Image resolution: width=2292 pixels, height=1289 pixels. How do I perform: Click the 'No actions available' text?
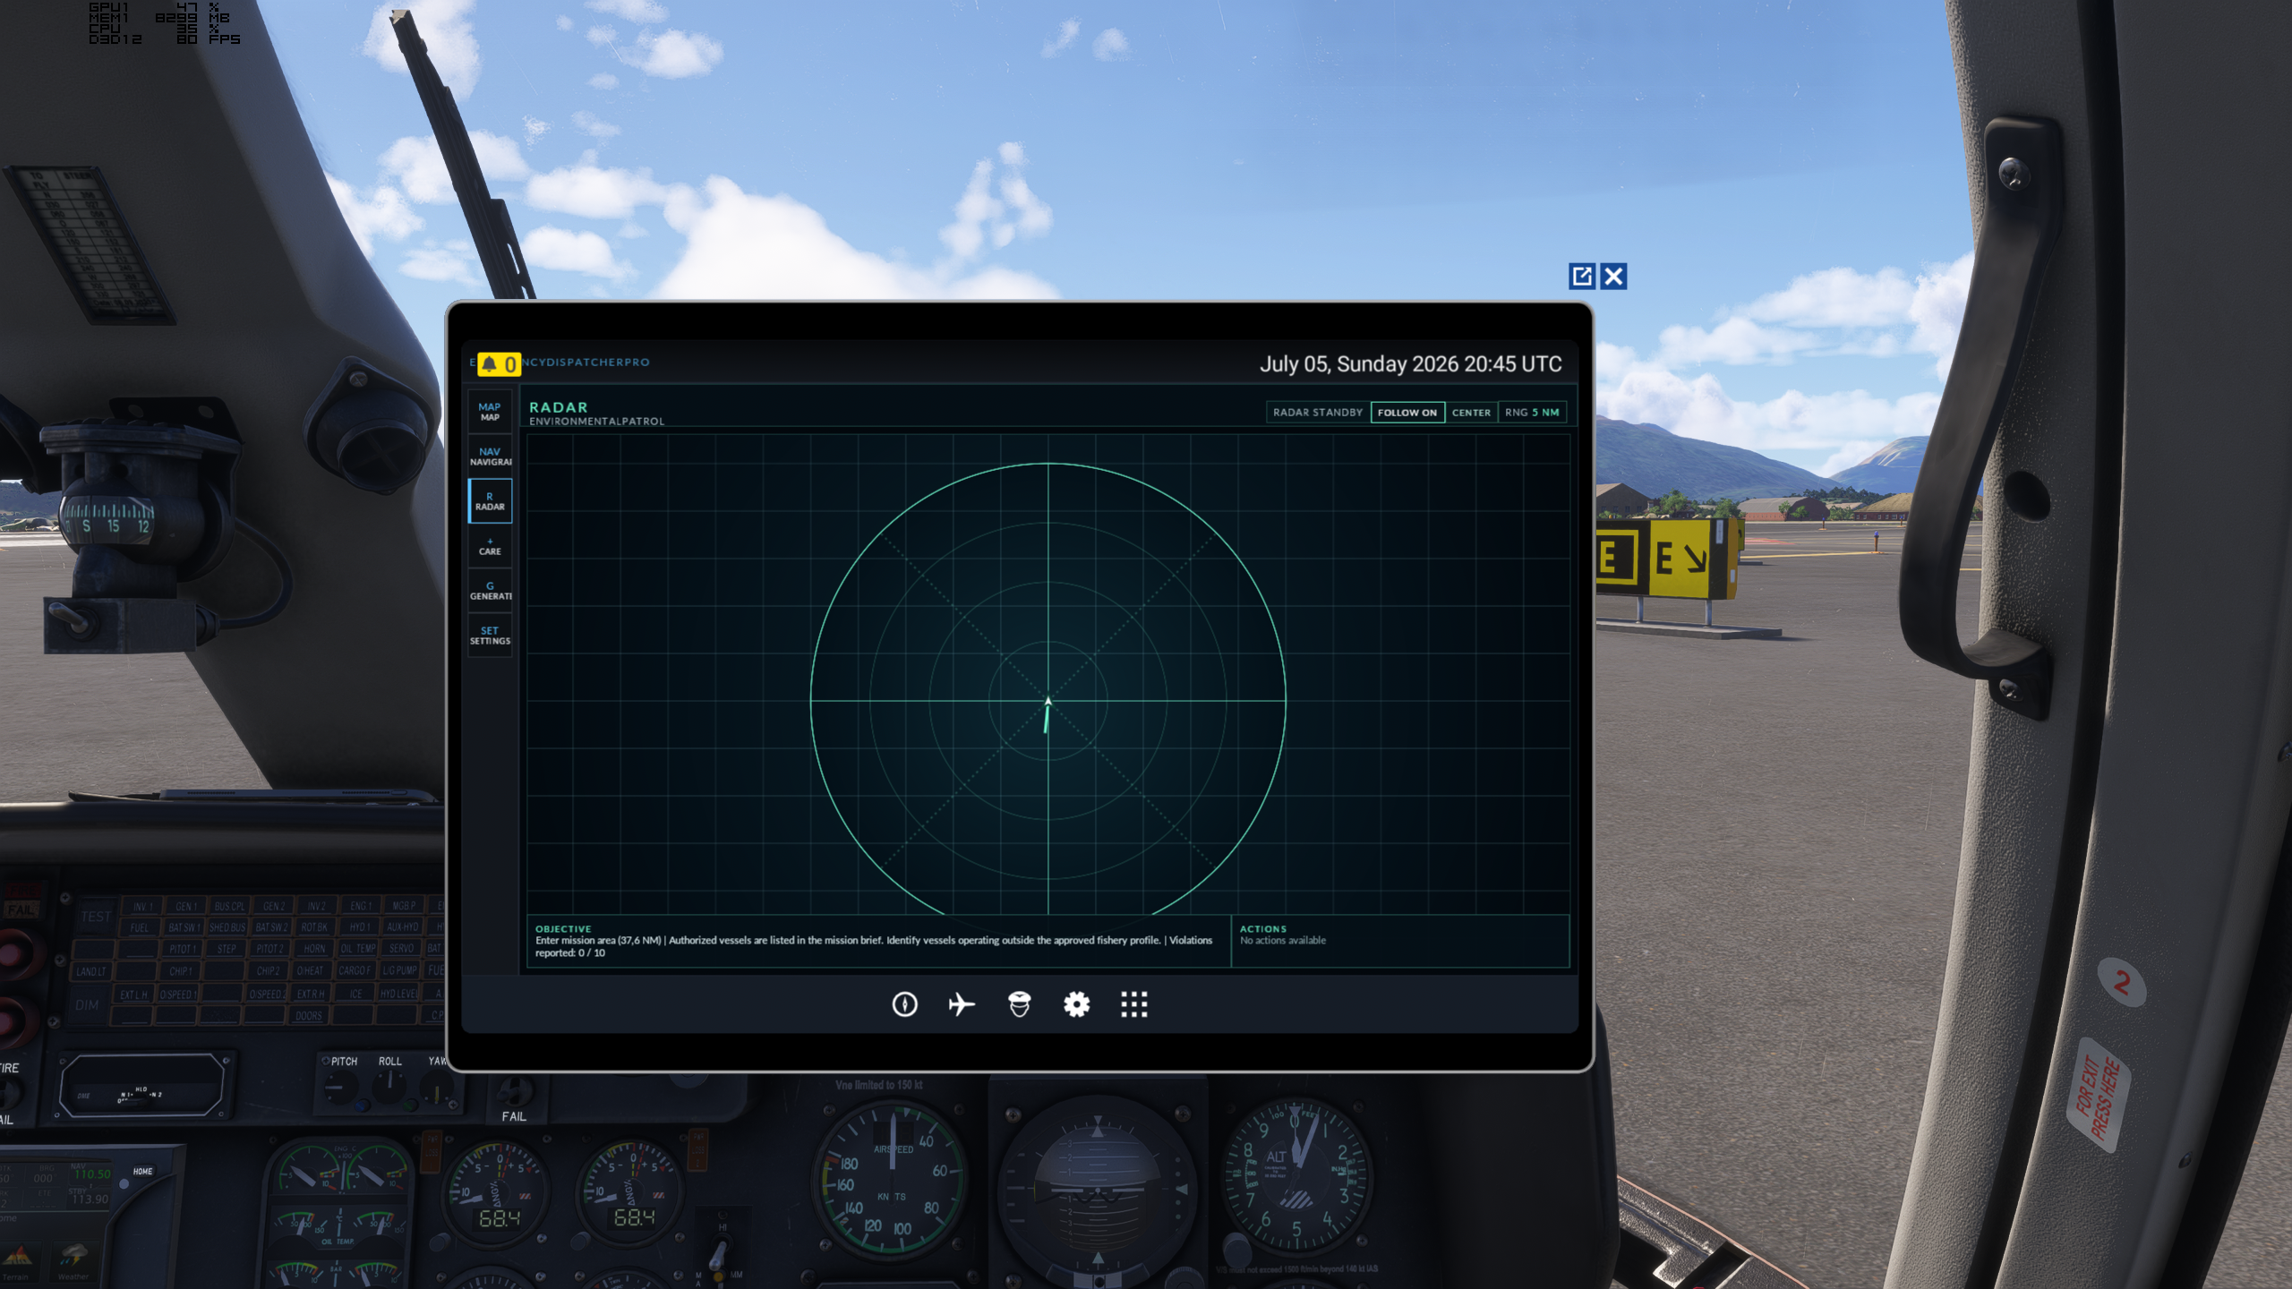coord(1282,940)
